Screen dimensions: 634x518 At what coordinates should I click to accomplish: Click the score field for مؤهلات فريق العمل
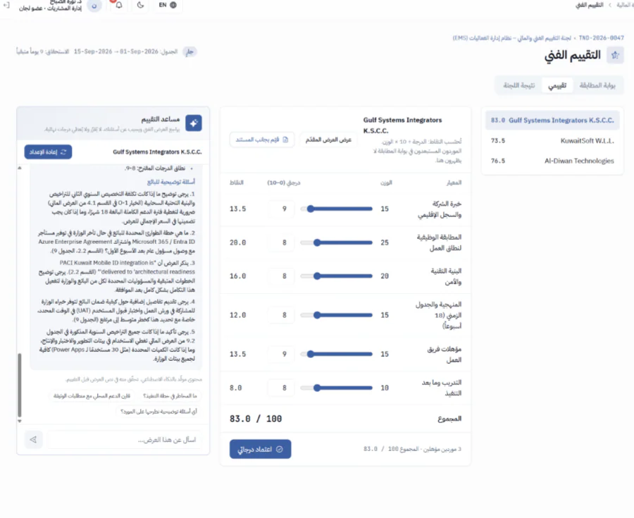point(281,354)
